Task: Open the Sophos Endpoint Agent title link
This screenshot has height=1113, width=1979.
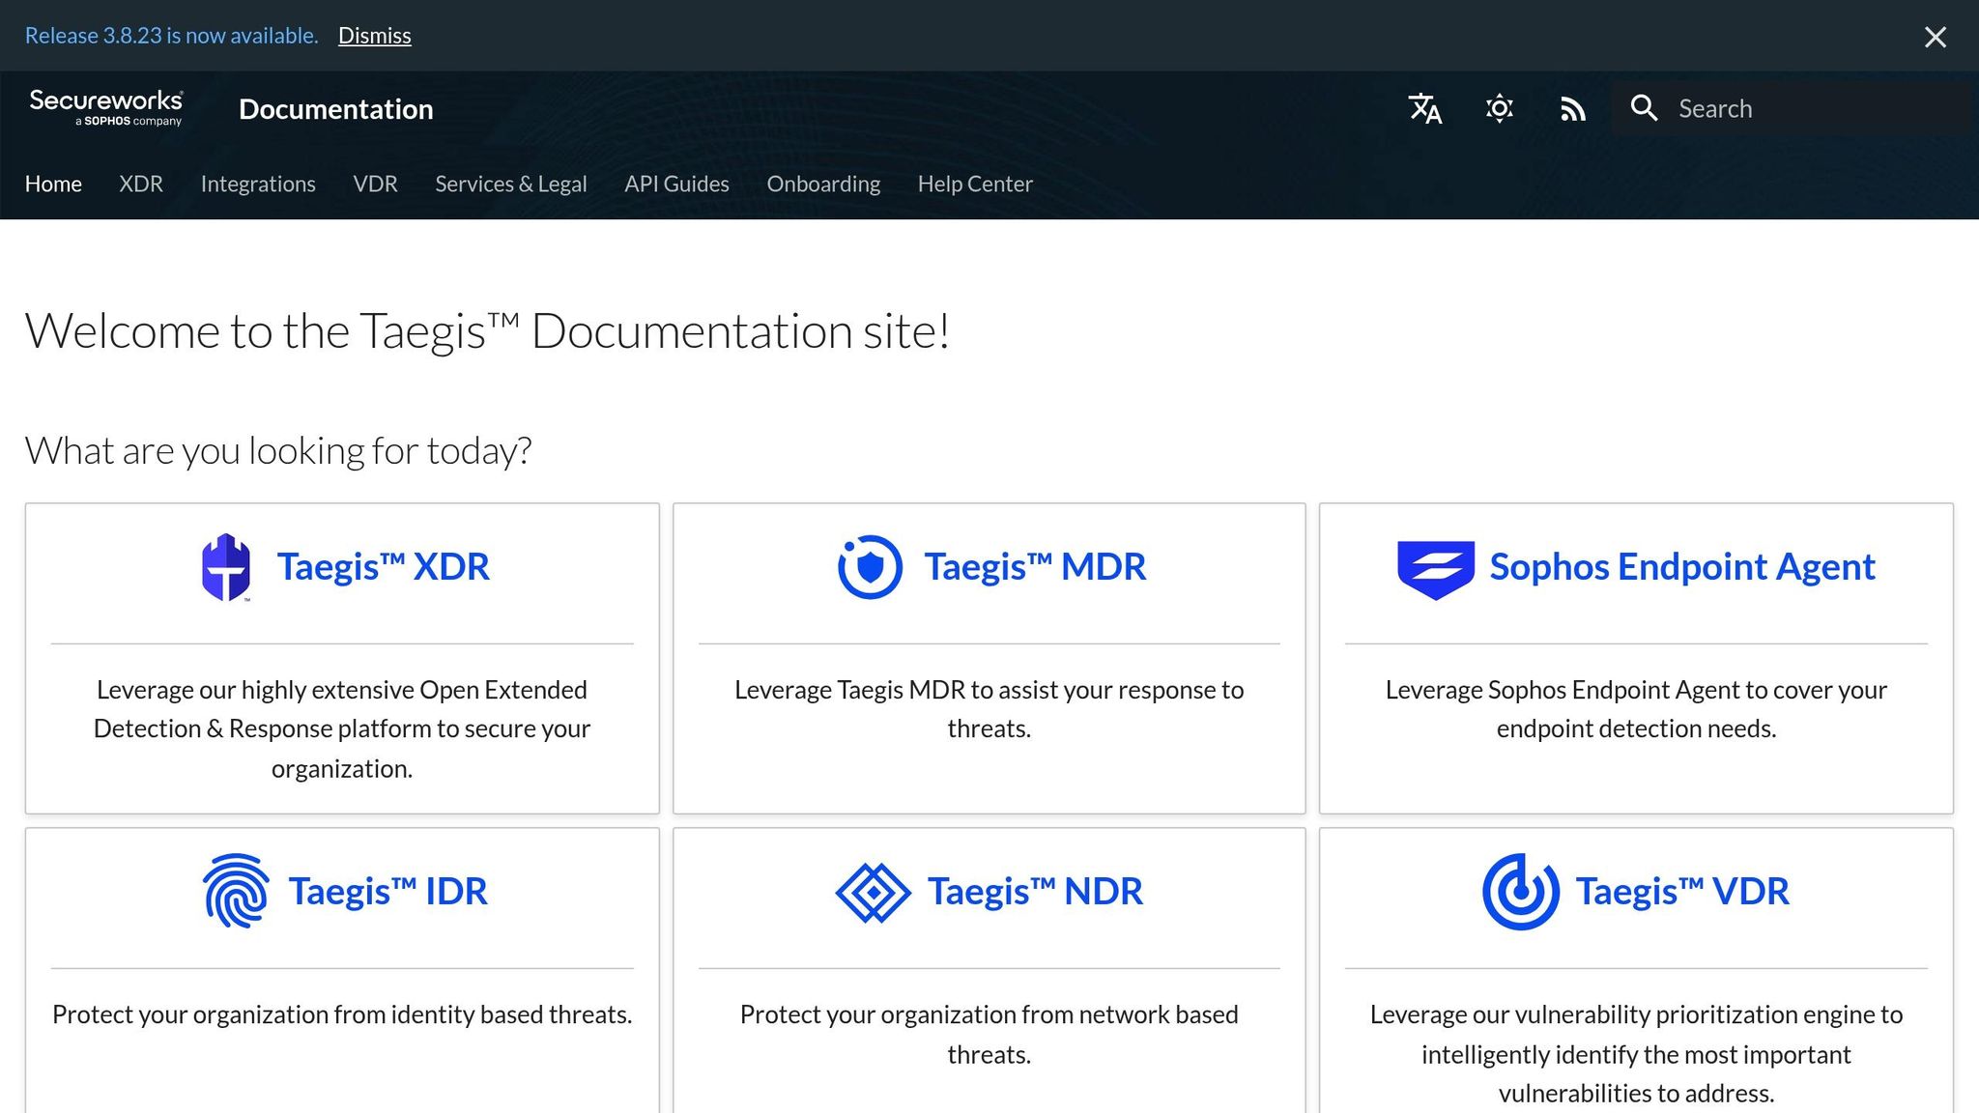Action: [1682, 567]
